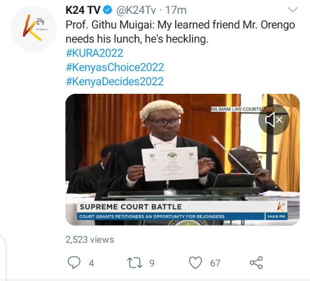Screen dimensions: 310x281
Task: Click the reply count 4
Action: click(x=91, y=263)
